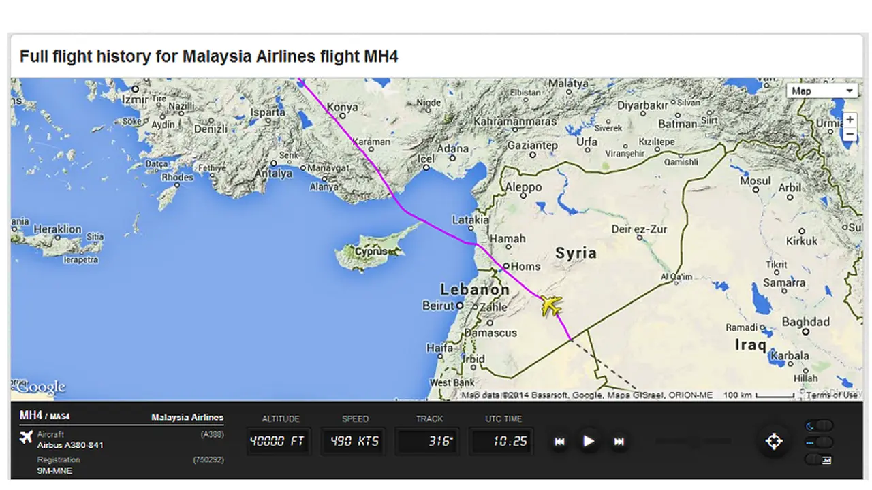
Task: Click registration 9M-MNE
Action: click(54, 470)
